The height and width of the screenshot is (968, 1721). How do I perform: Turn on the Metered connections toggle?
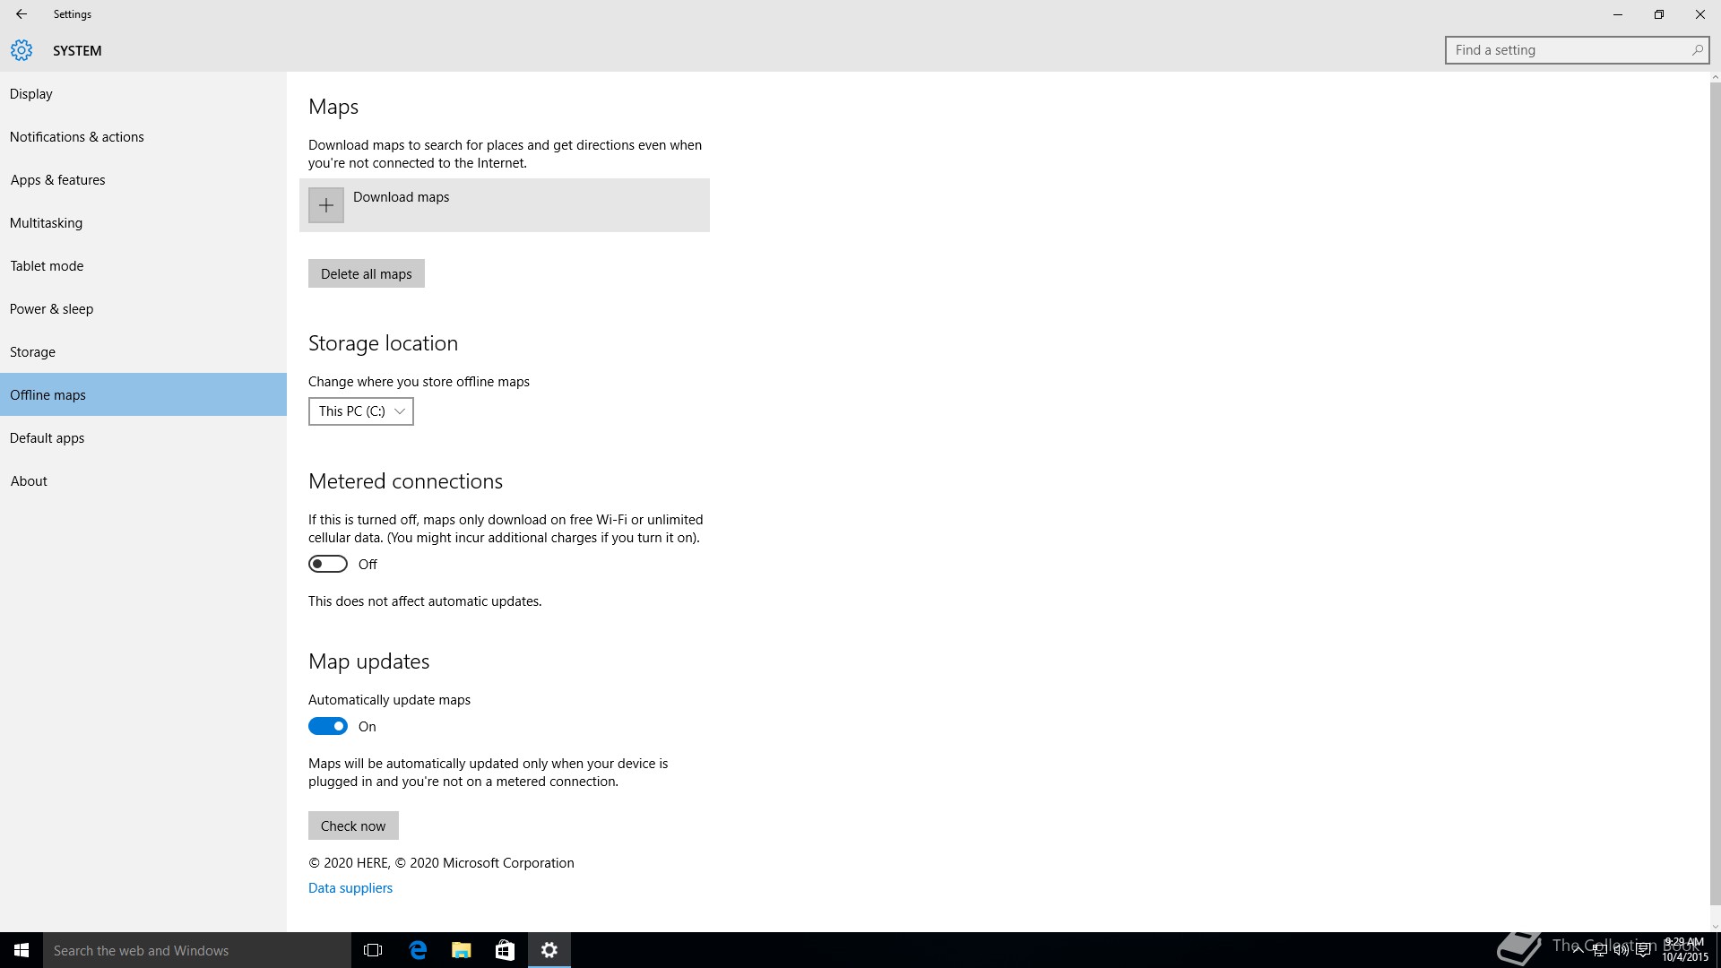click(x=328, y=564)
